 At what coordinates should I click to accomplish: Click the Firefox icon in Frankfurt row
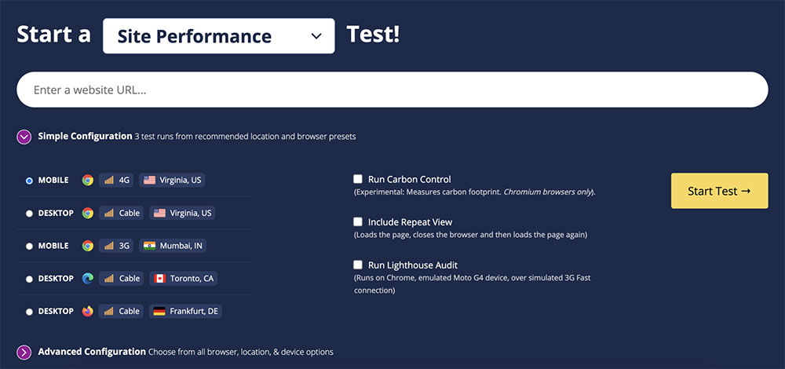tap(88, 312)
